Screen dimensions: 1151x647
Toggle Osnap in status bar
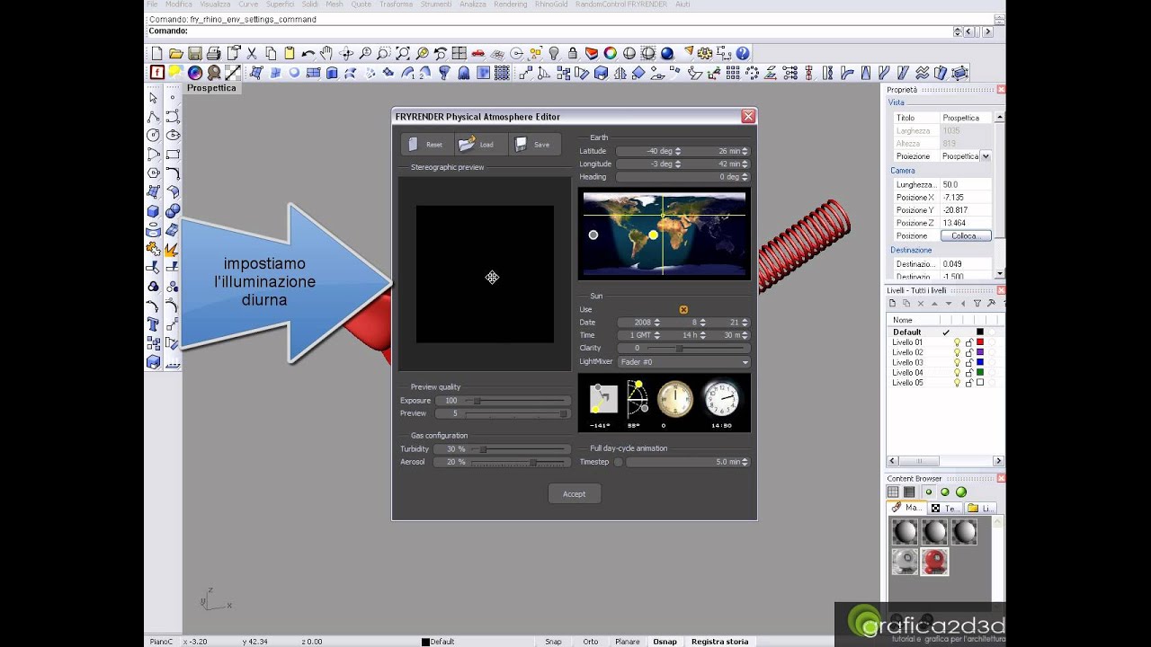[665, 642]
